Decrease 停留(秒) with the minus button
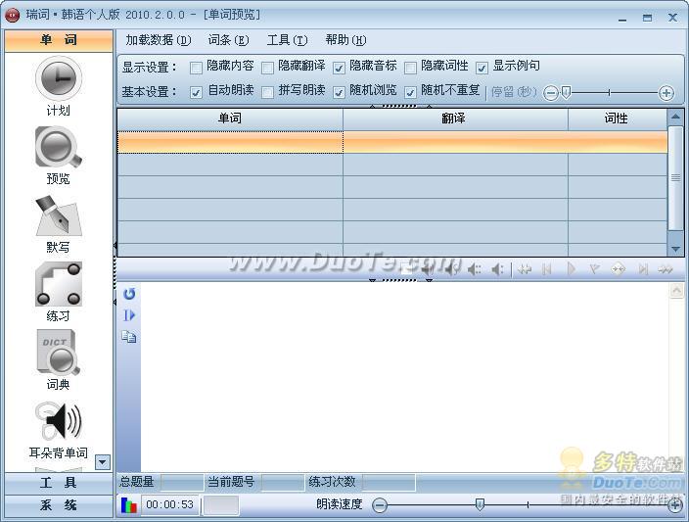Viewport: 689px width, 522px height. point(551,93)
